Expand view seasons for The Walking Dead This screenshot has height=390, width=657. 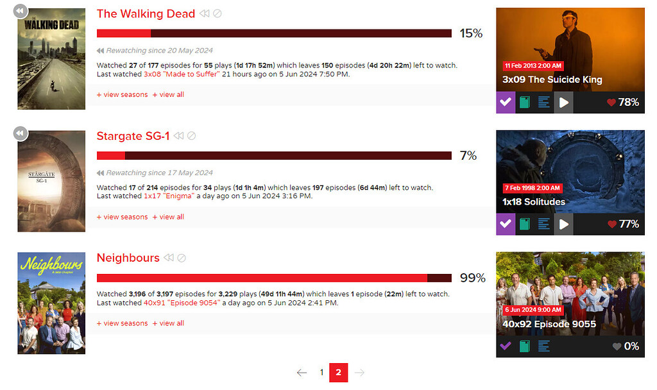[121, 94]
